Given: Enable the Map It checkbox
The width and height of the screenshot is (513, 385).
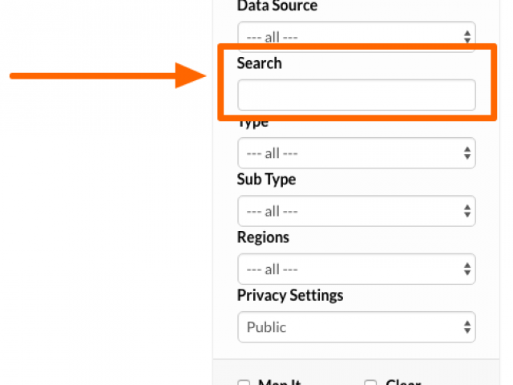Looking at the screenshot, I should coord(244,383).
